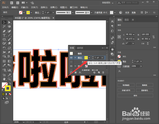Select the Selection (black arrow) tool
The height and width of the screenshot is (124, 159).
pyautogui.click(x=4, y=22)
